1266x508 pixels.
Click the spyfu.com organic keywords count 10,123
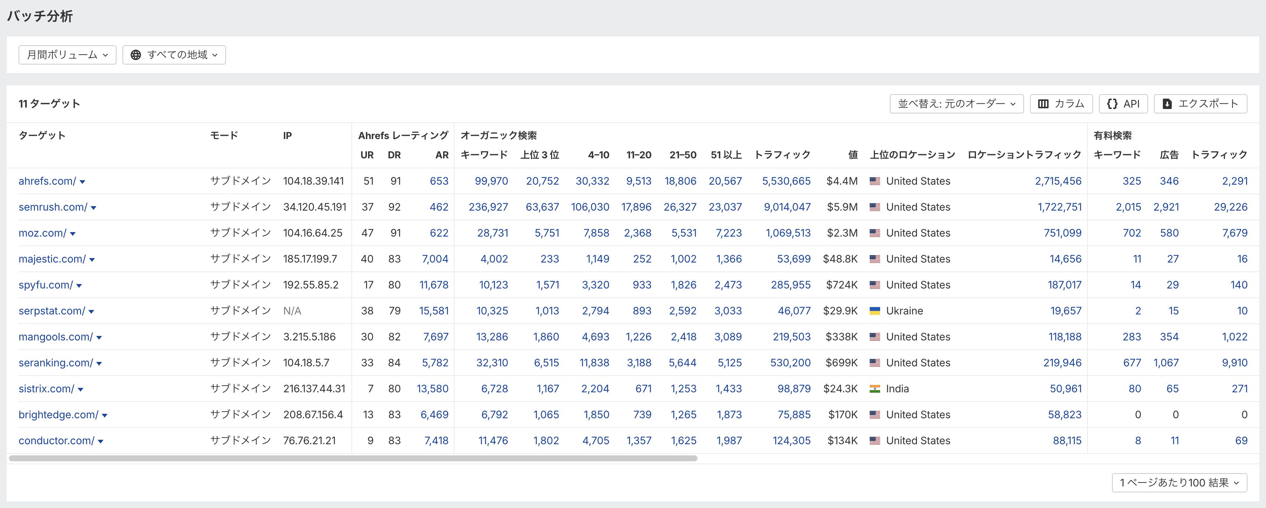[x=493, y=285]
